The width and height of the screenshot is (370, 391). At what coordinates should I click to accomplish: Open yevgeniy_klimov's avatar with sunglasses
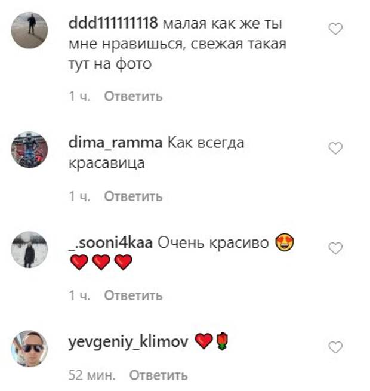[29, 349]
